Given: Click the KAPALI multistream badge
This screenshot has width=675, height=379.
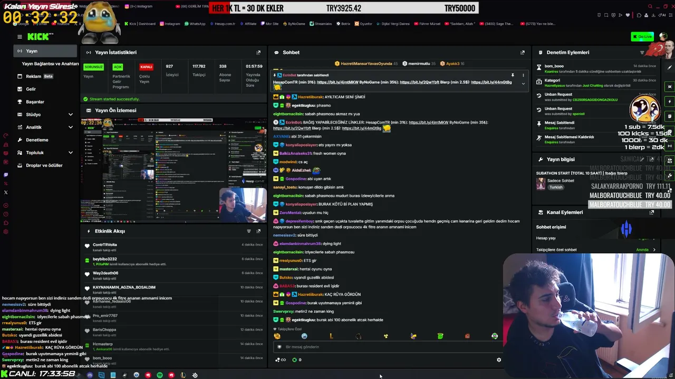Looking at the screenshot, I should pyautogui.click(x=146, y=67).
